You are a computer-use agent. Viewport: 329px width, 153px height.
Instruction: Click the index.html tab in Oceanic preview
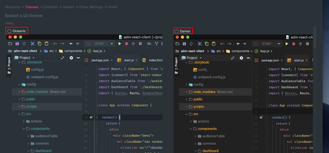152,60
